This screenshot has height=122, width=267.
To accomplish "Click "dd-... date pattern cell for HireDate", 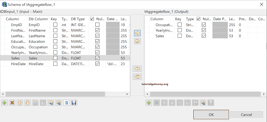I will (x=113, y=64).
